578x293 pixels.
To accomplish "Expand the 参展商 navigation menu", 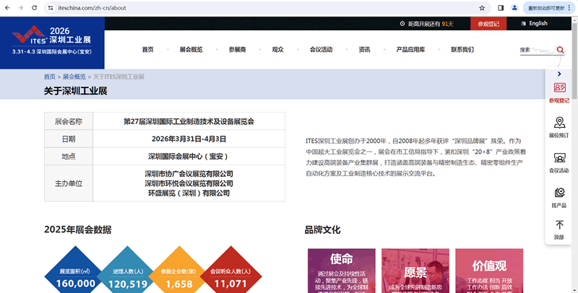I will [x=237, y=50].
